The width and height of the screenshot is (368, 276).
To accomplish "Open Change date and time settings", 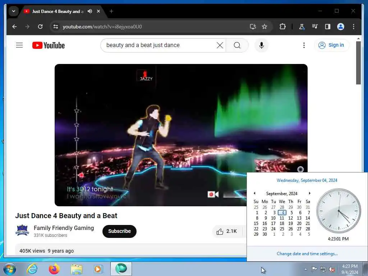I will (307, 253).
